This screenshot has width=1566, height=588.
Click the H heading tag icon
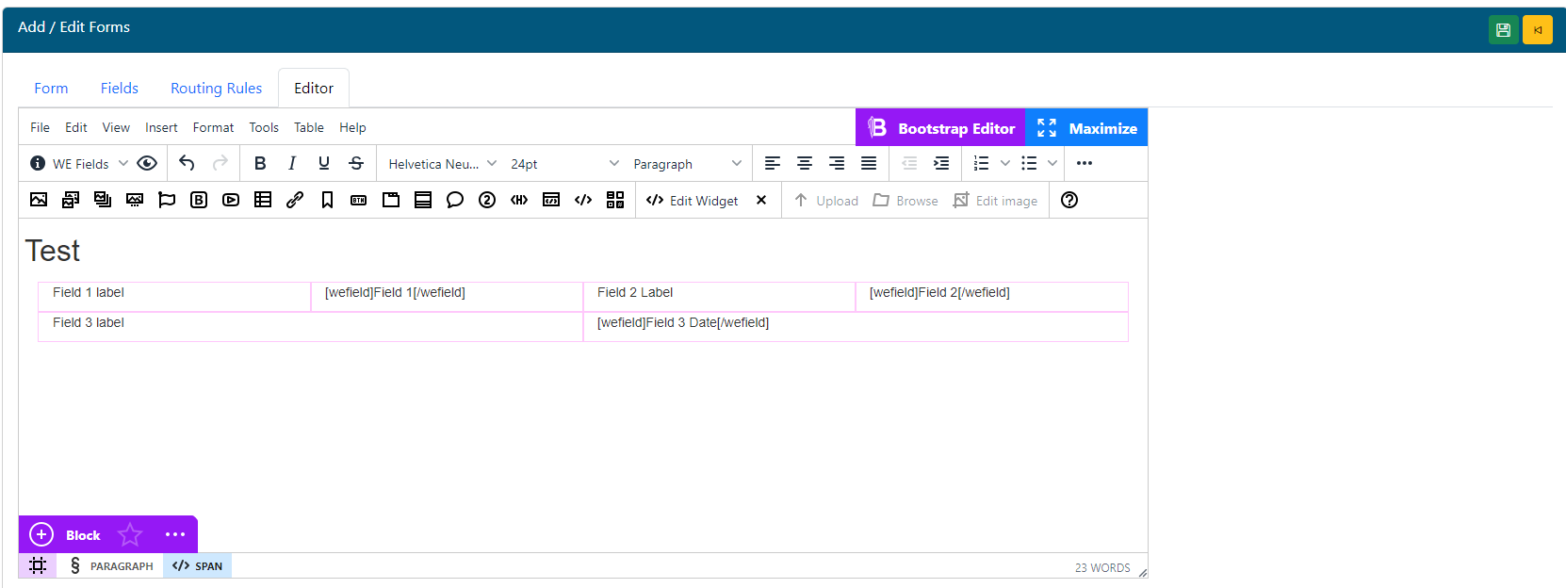pos(519,200)
